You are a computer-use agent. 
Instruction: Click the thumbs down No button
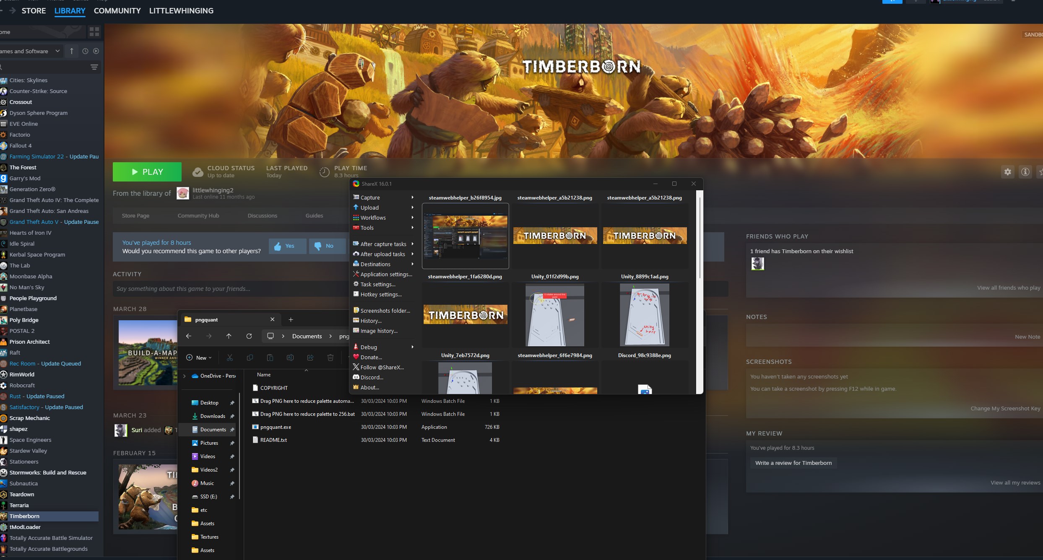point(327,246)
